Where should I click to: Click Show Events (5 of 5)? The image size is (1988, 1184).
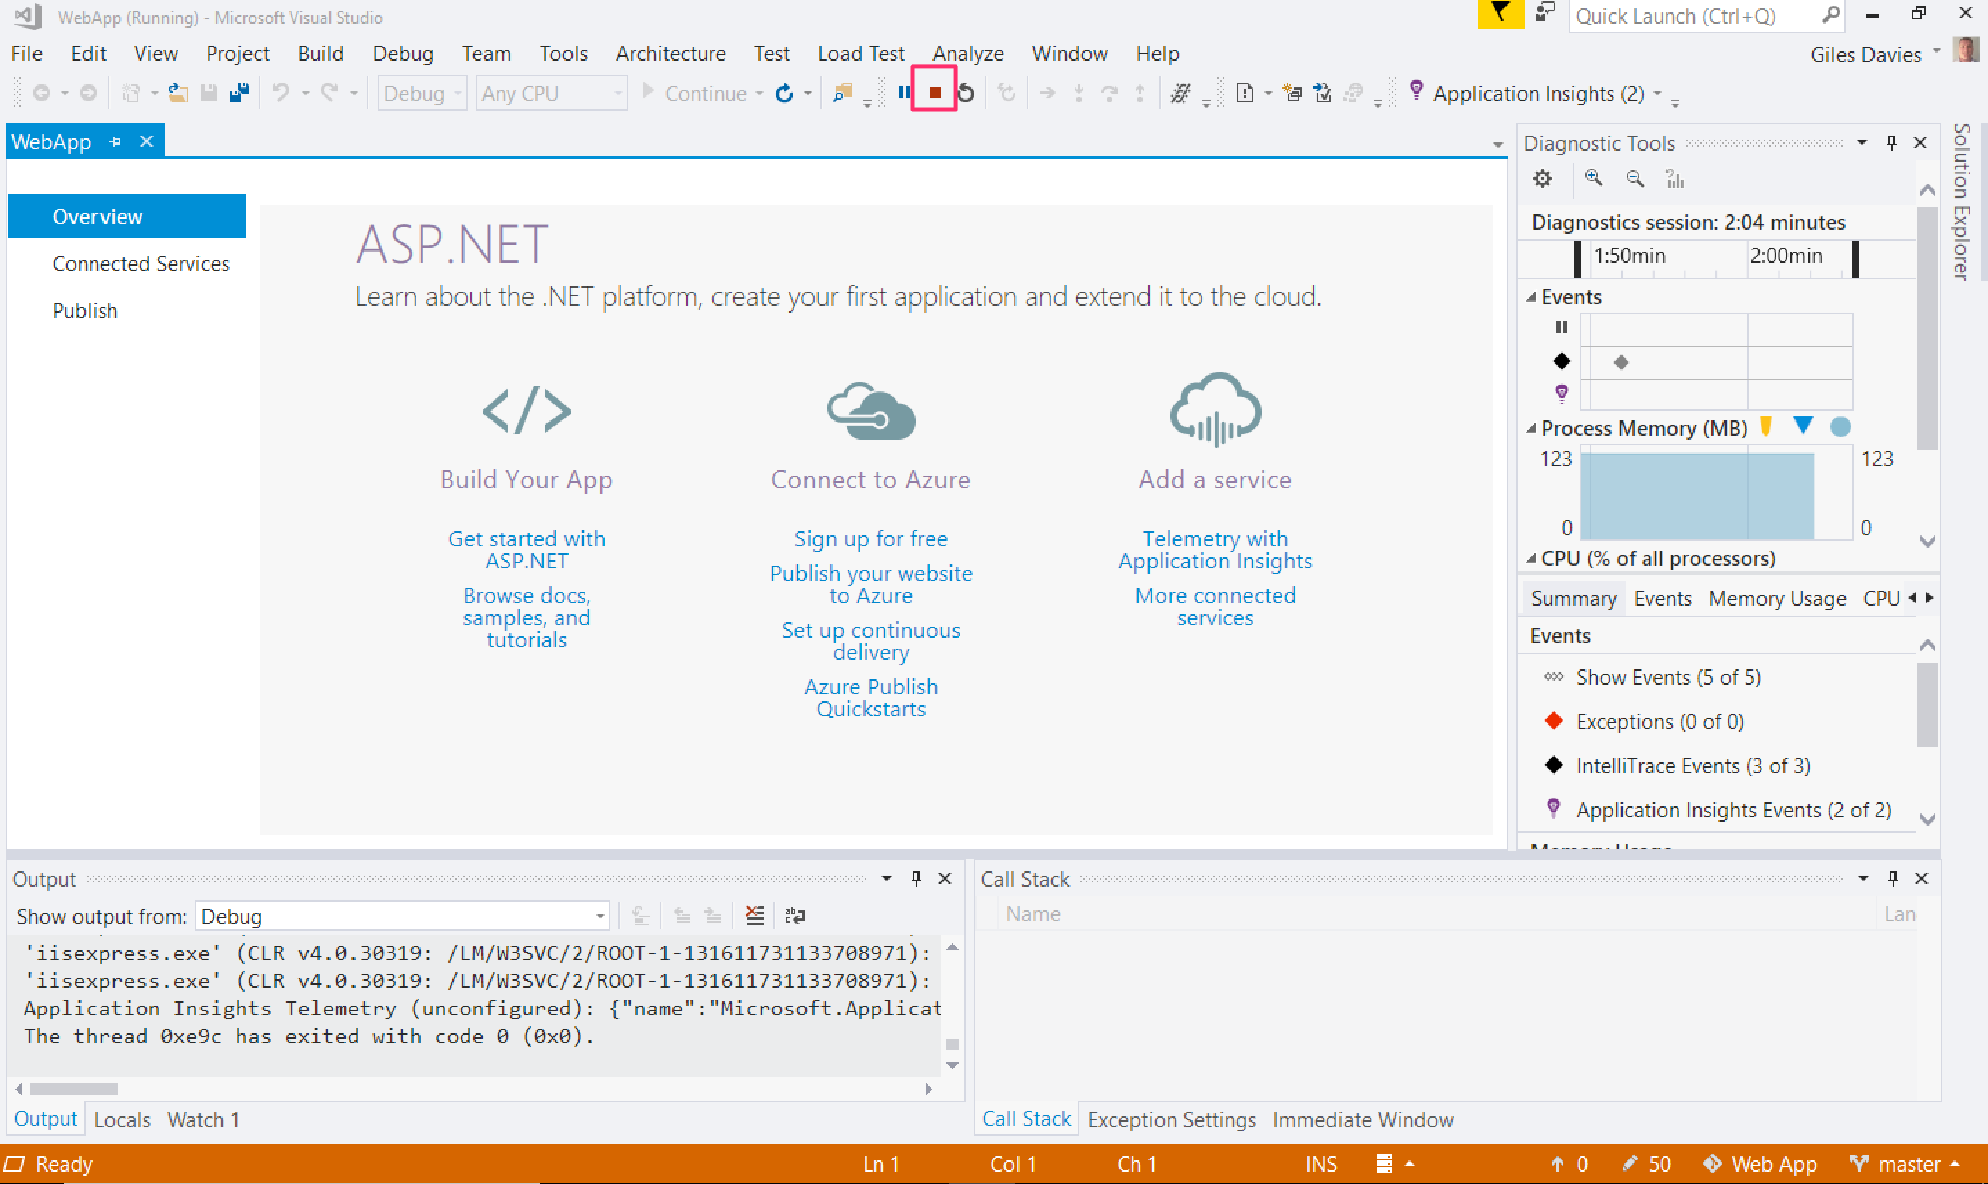coord(1667,677)
